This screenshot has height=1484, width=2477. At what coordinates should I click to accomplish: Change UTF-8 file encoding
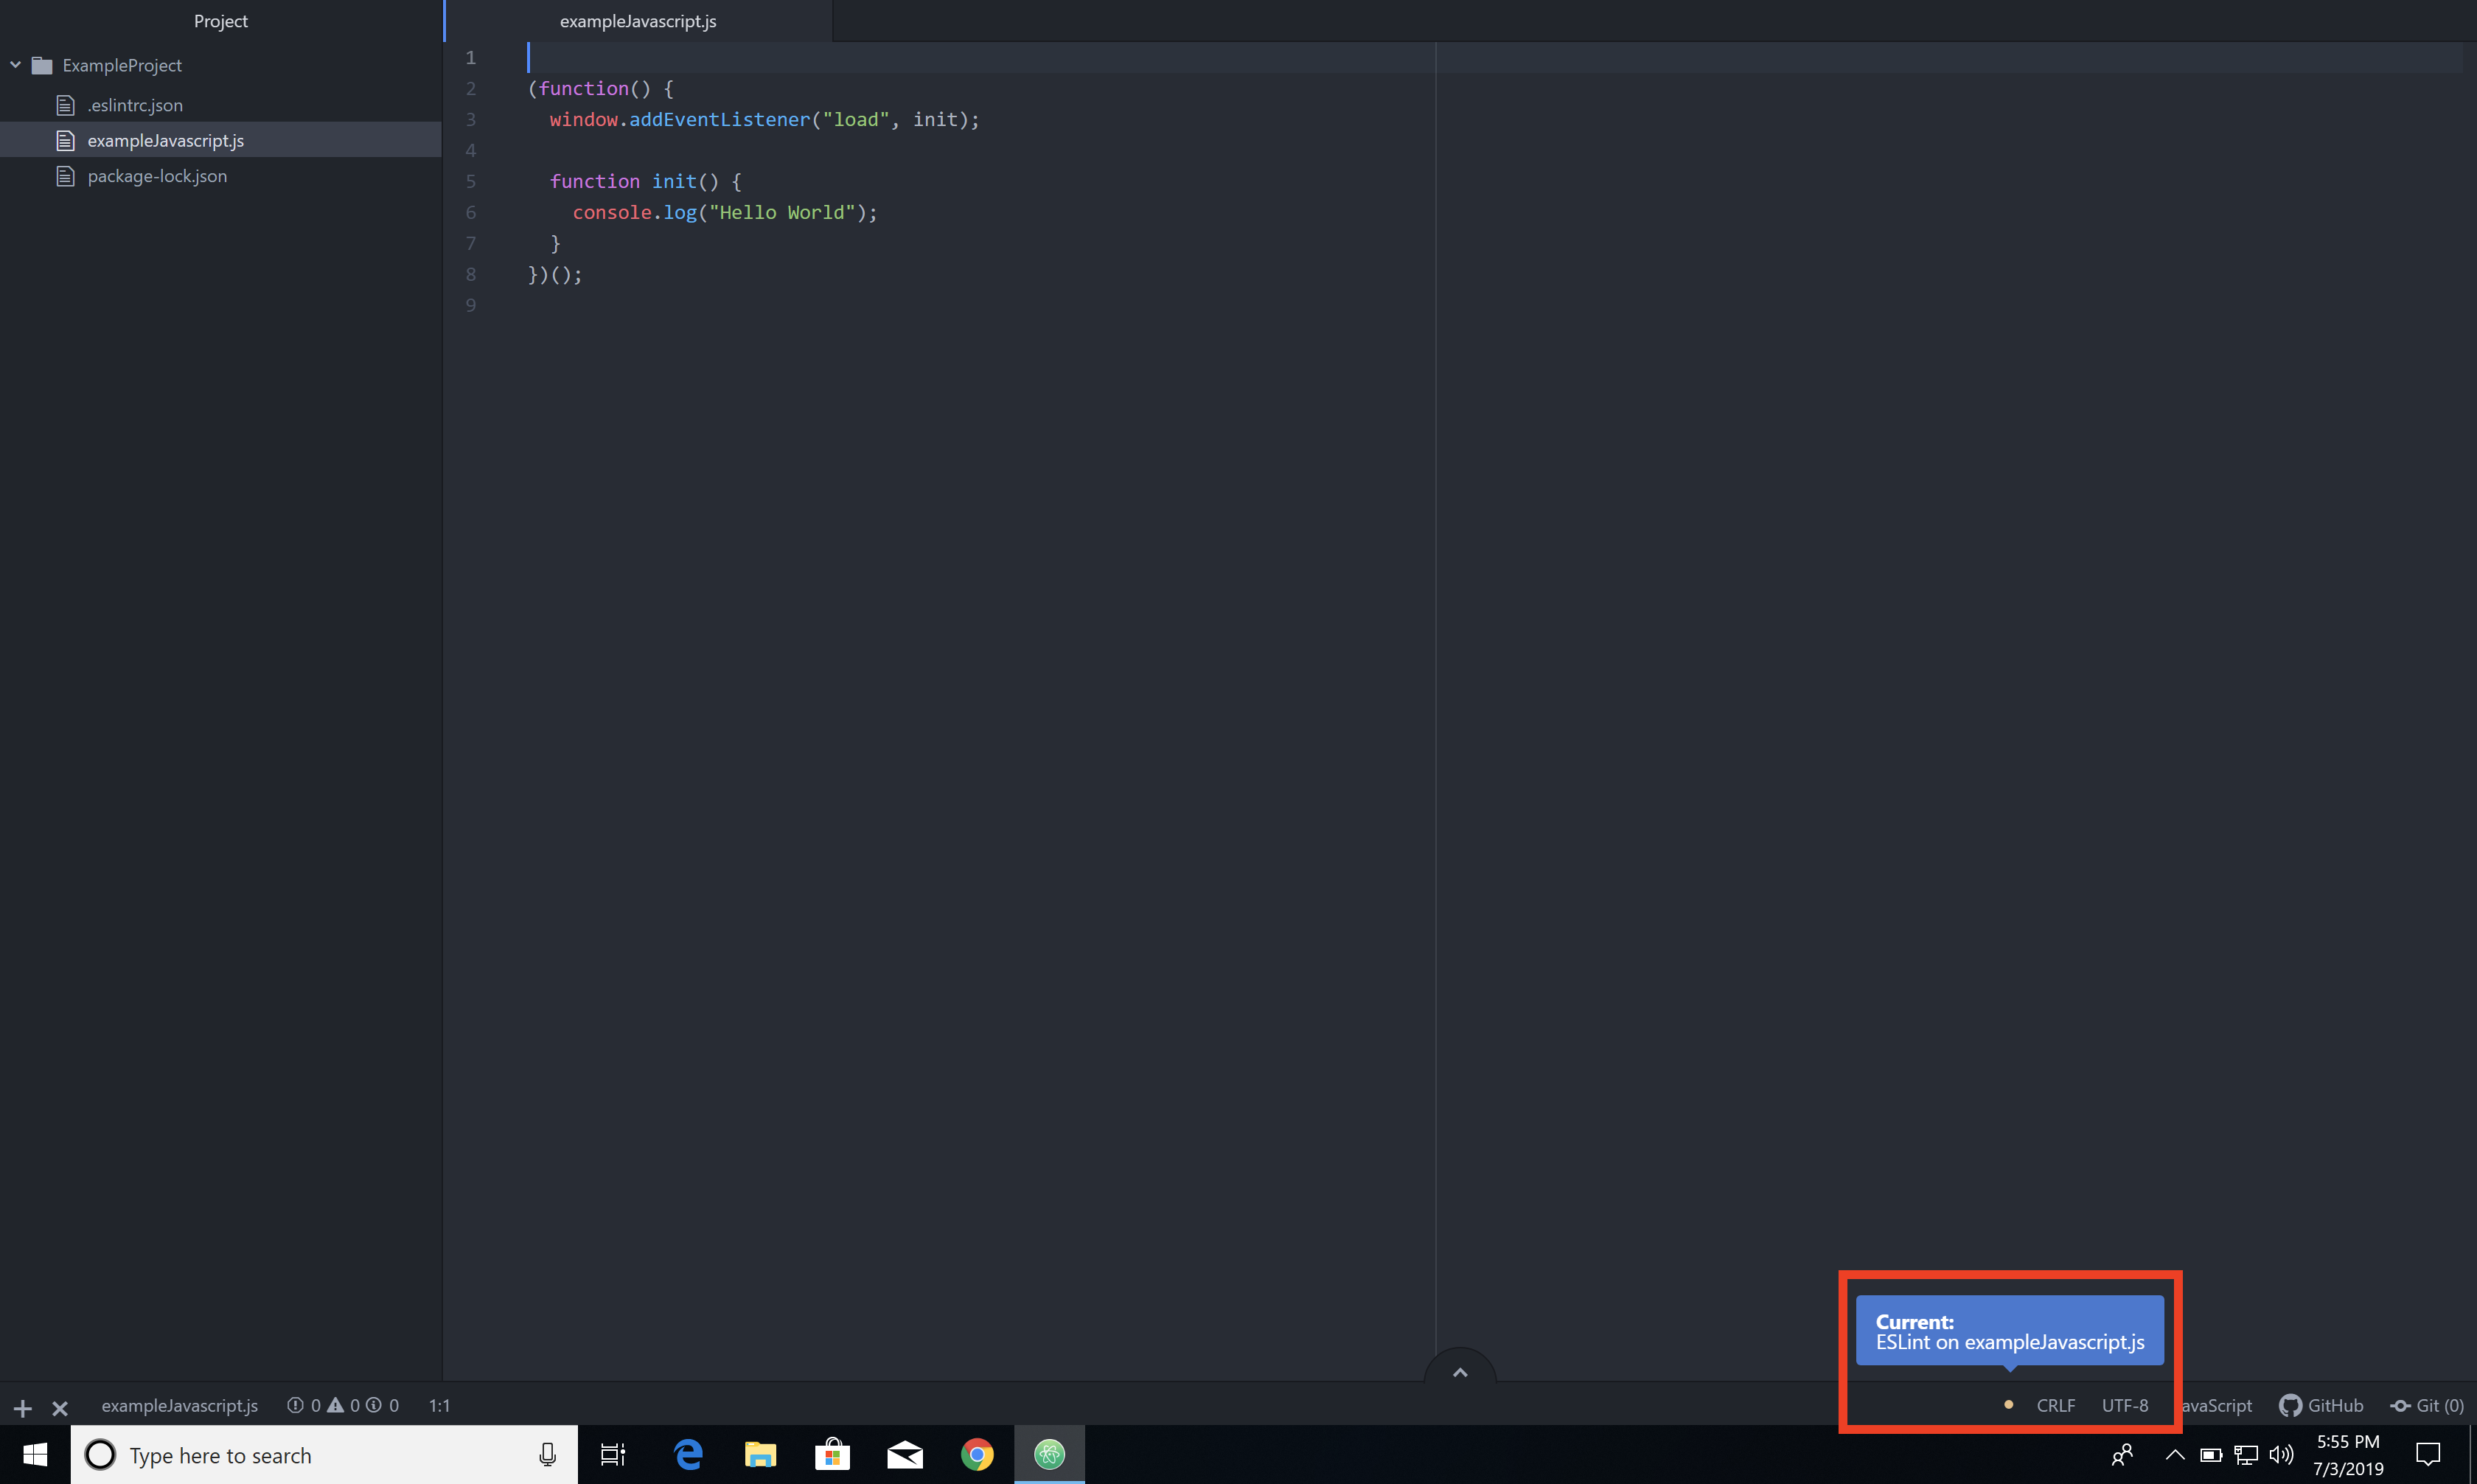tap(2124, 1405)
